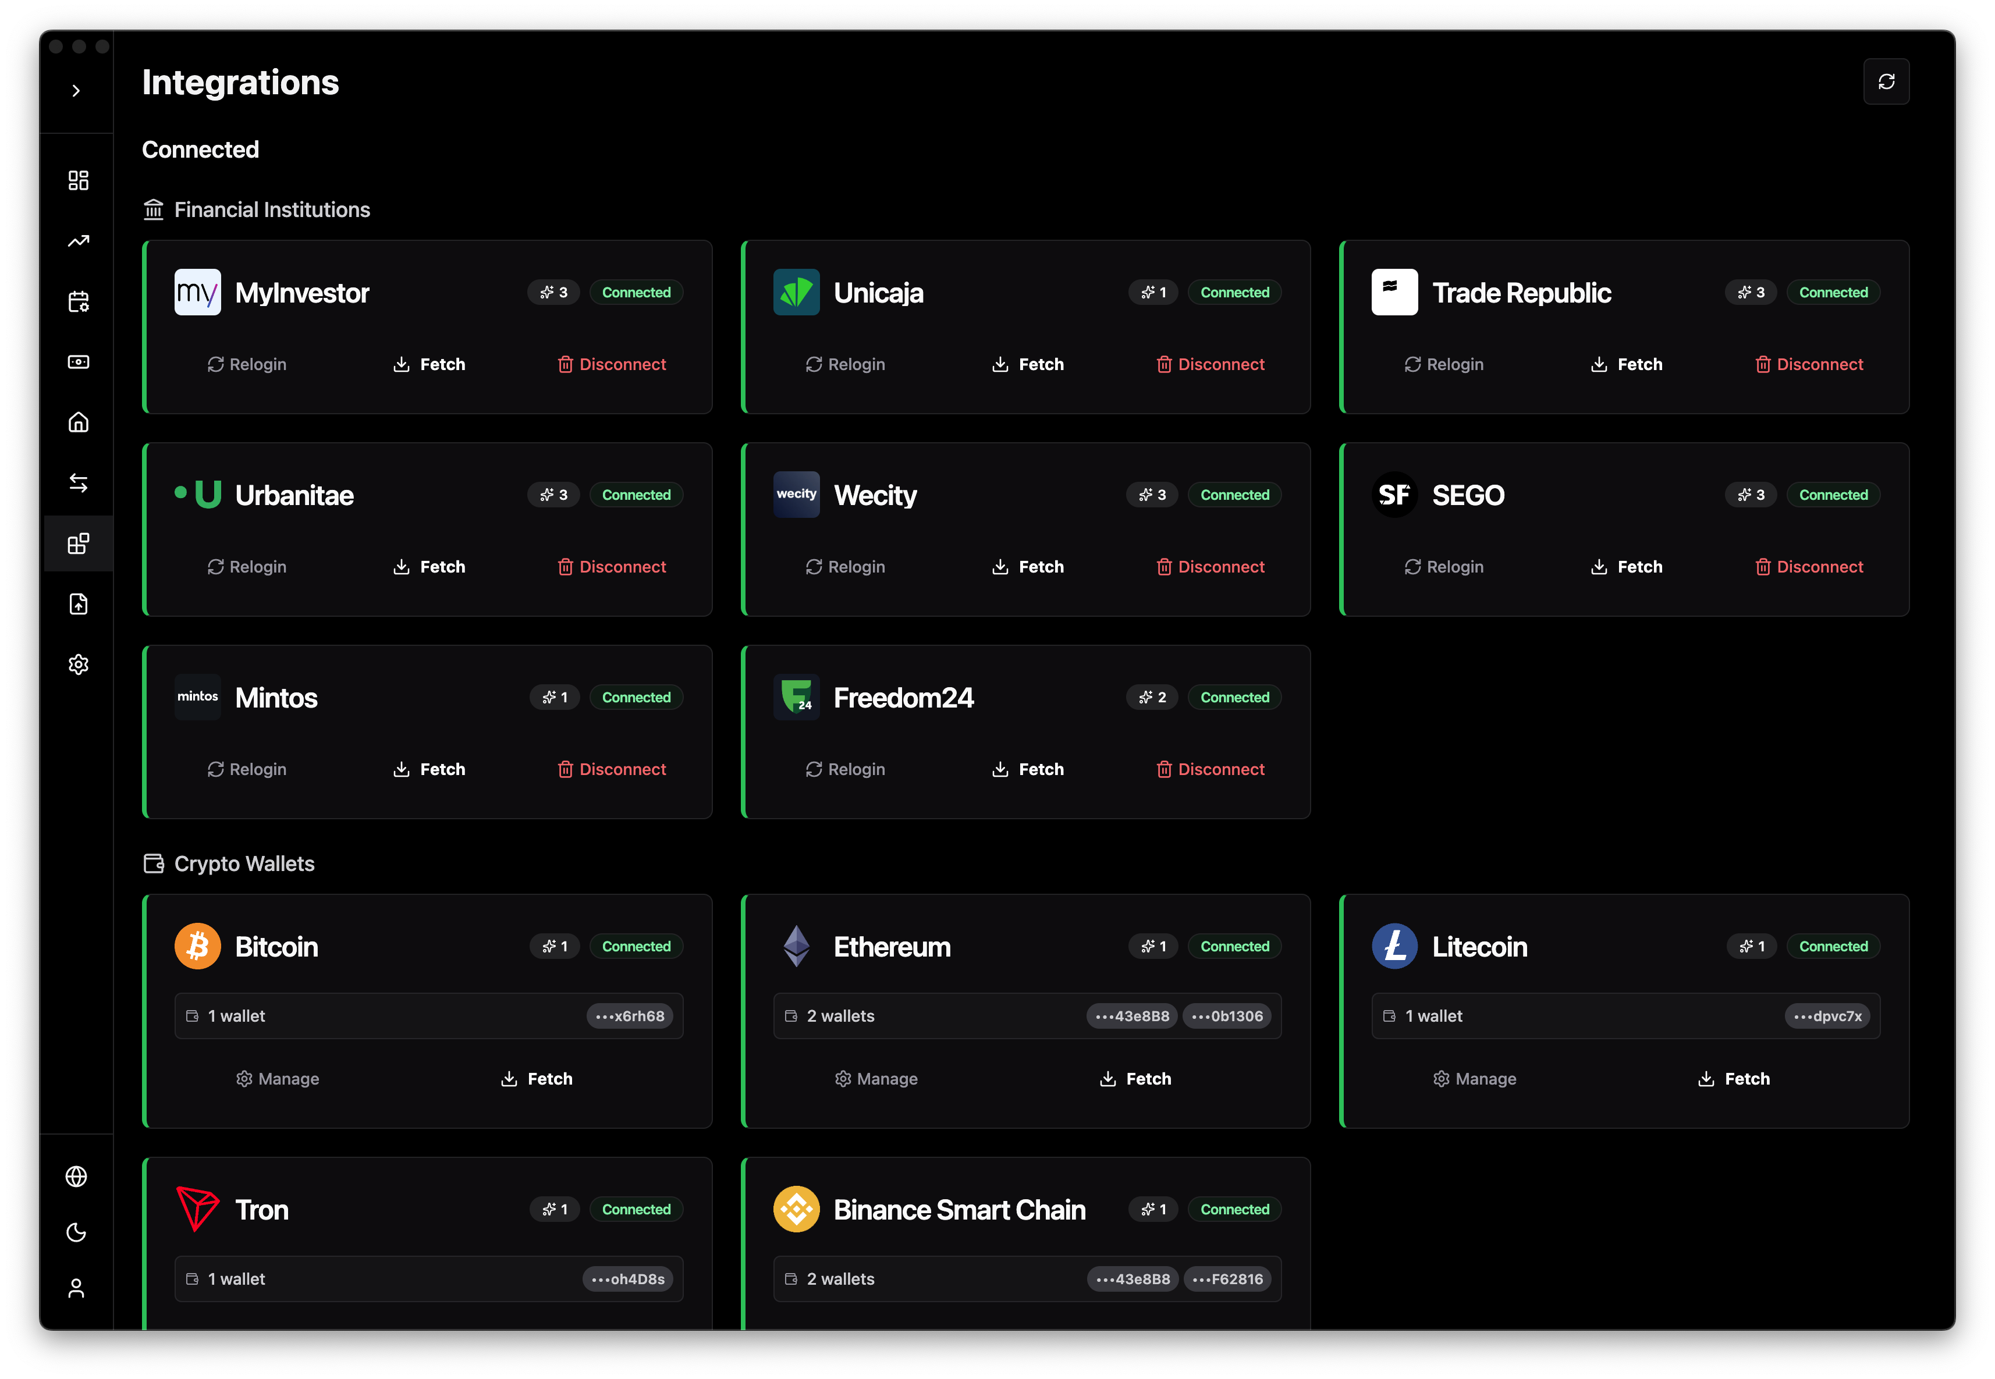
Task: Relogin to Mintos
Action: point(247,769)
